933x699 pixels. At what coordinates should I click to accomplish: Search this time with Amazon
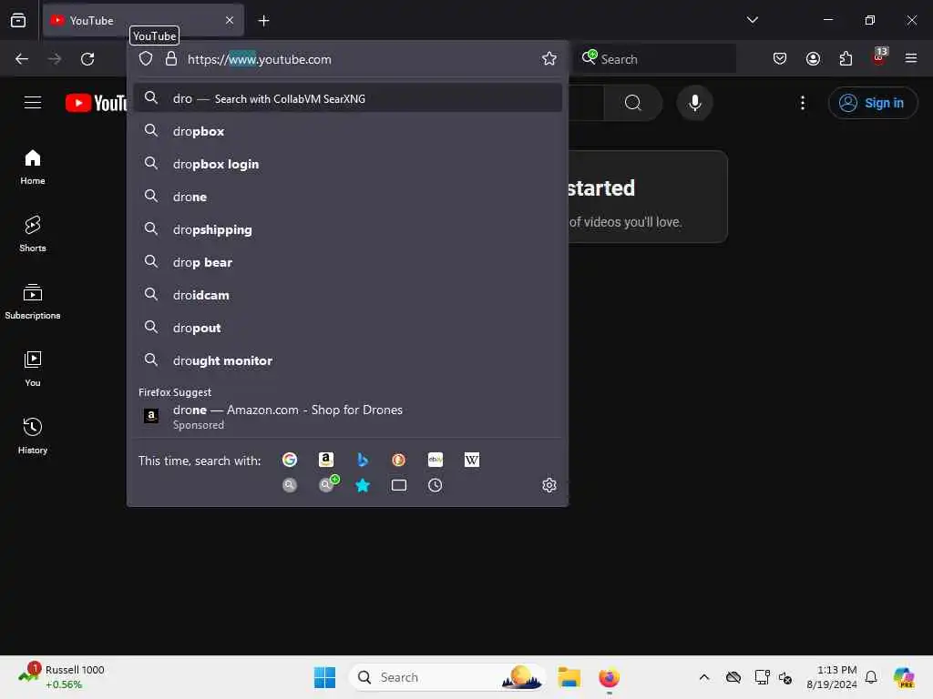click(326, 460)
